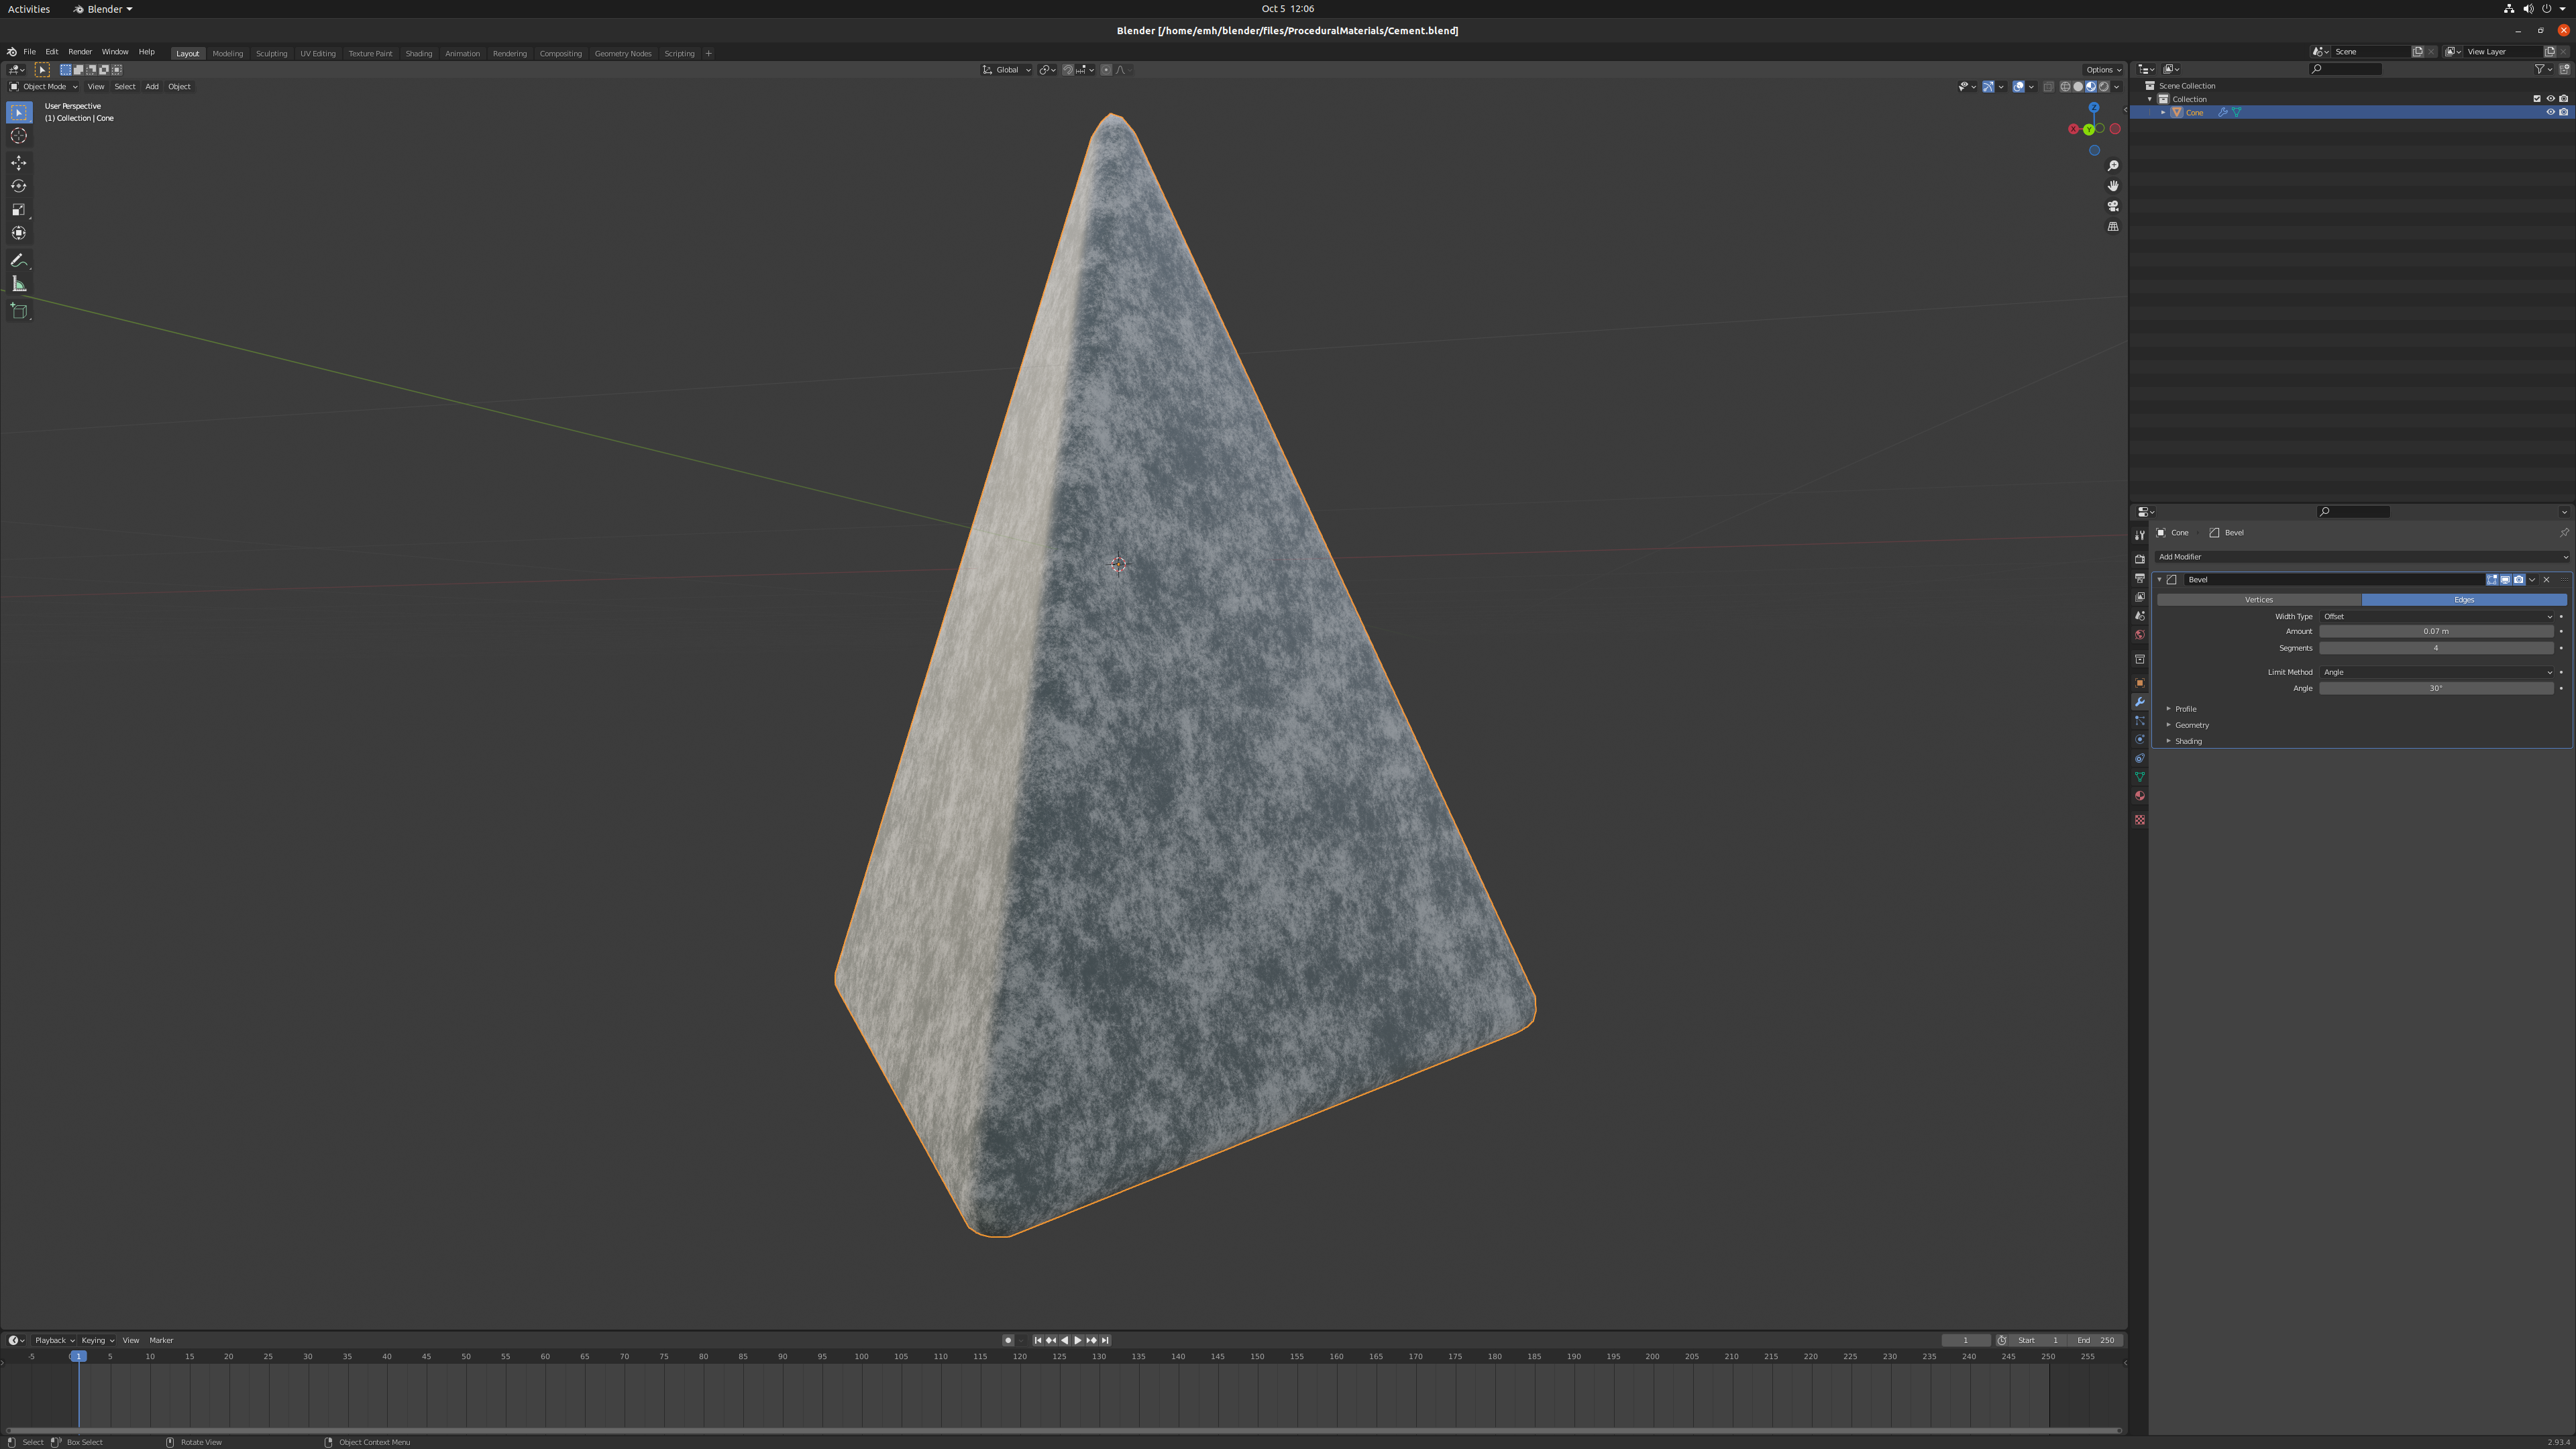This screenshot has width=2576, height=1449.
Task: Toggle Bevel modifier render display
Action: point(2518,580)
